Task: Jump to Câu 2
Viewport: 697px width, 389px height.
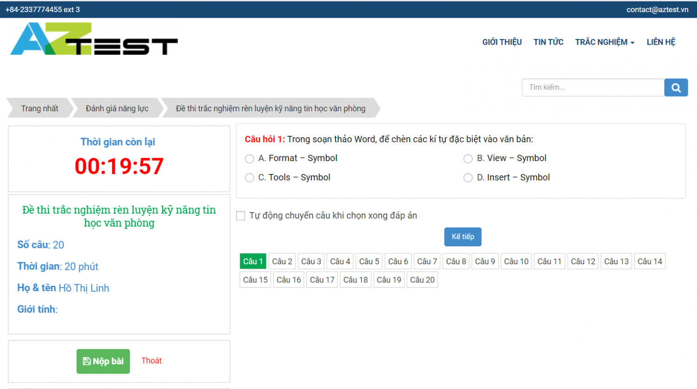Action: [x=282, y=262]
